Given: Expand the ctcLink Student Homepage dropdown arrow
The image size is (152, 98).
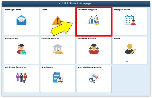Looking at the screenshot, I should click(x=59, y=3).
